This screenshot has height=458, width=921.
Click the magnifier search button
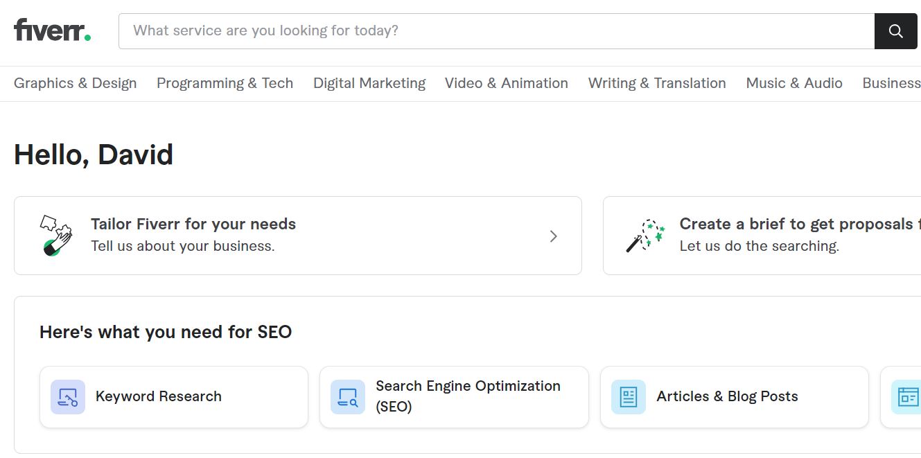click(895, 31)
